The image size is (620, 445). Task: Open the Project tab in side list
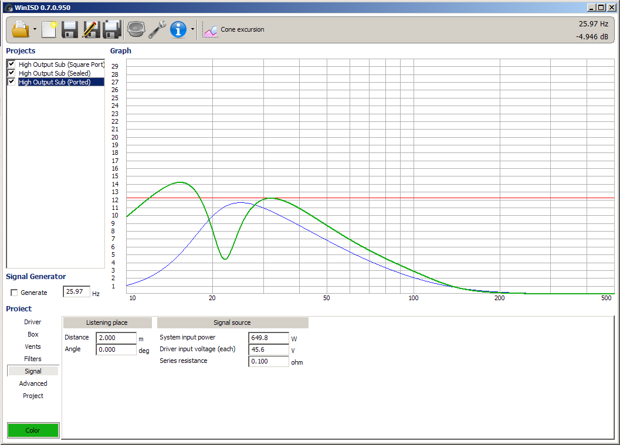pyautogui.click(x=33, y=396)
